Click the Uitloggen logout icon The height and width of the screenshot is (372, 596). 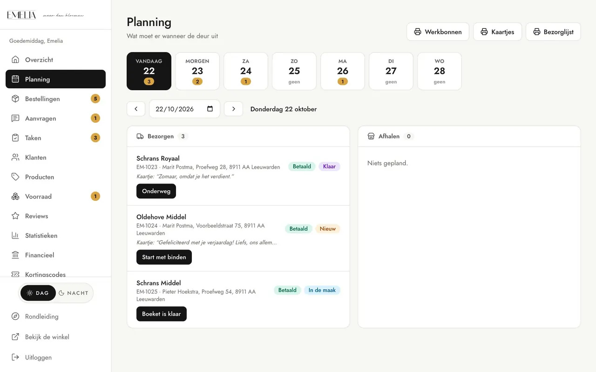pos(15,357)
